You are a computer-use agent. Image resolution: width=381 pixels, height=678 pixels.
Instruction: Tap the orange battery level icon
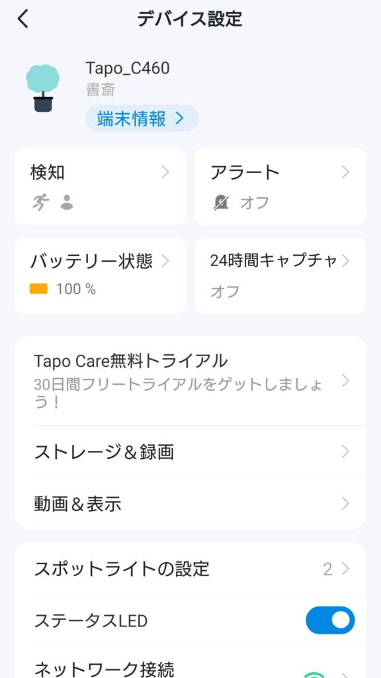pos(38,289)
